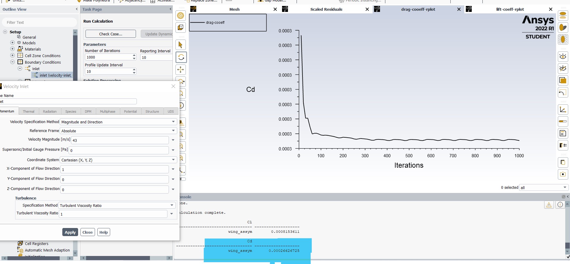Click the console warning triangle icon

point(549,205)
